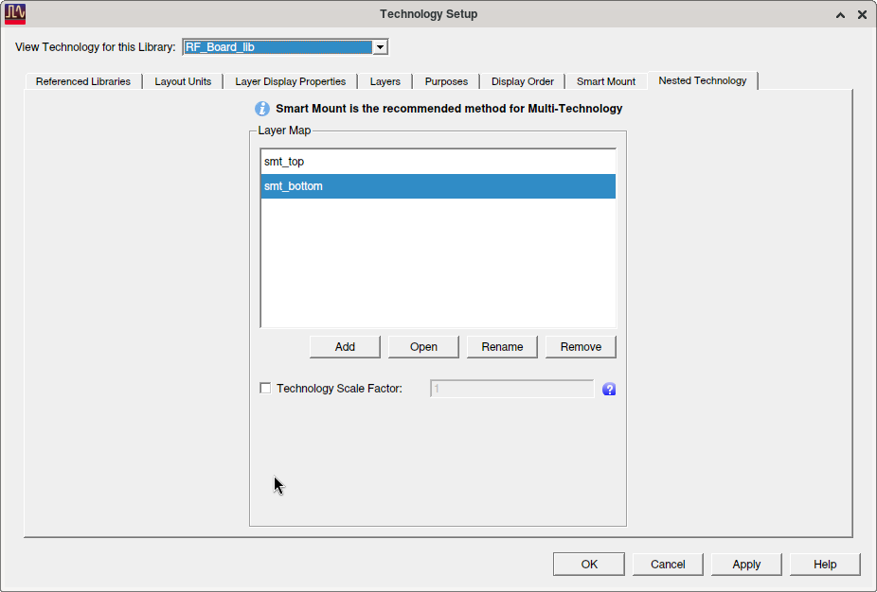The image size is (877, 592).
Task: Click the Technology Scale Factor label
Action: (x=339, y=388)
